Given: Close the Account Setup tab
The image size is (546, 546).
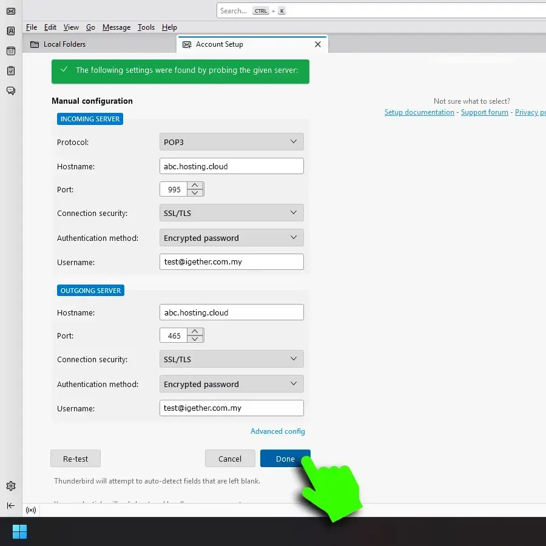Looking at the screenshot, I should coord(317,44).
